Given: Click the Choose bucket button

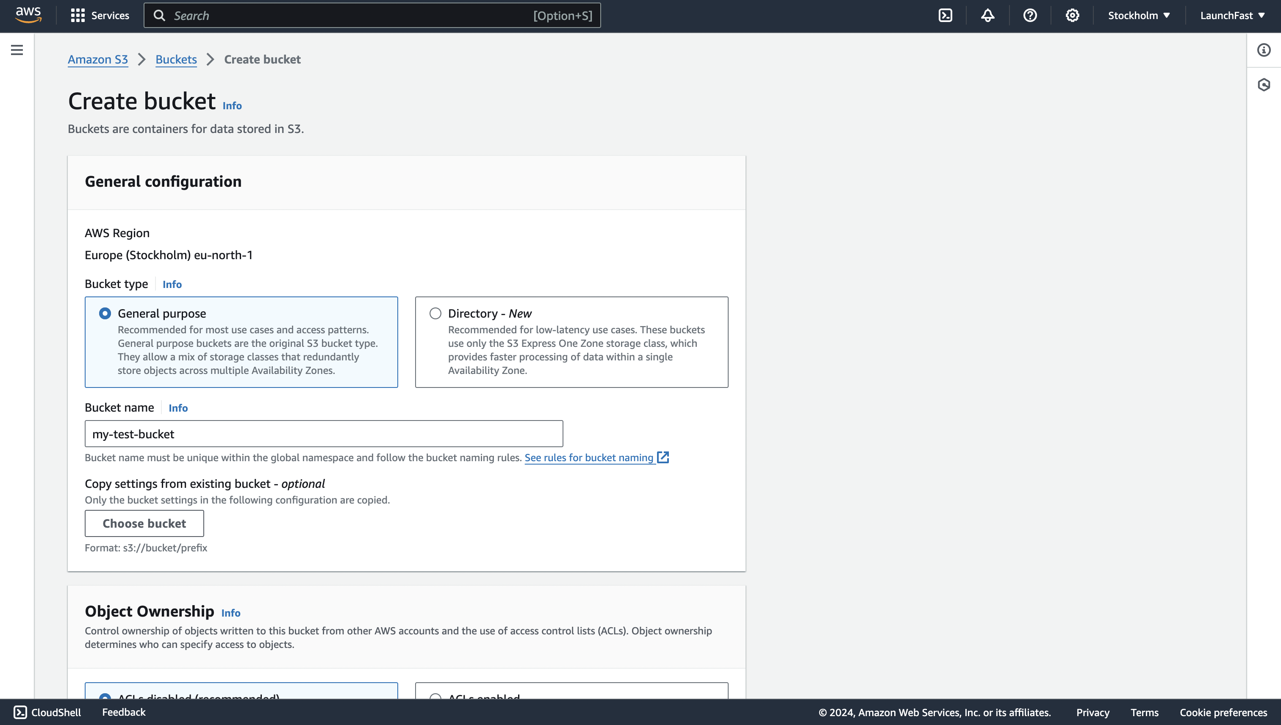Looking at the screenshot, I should (144, 523).
